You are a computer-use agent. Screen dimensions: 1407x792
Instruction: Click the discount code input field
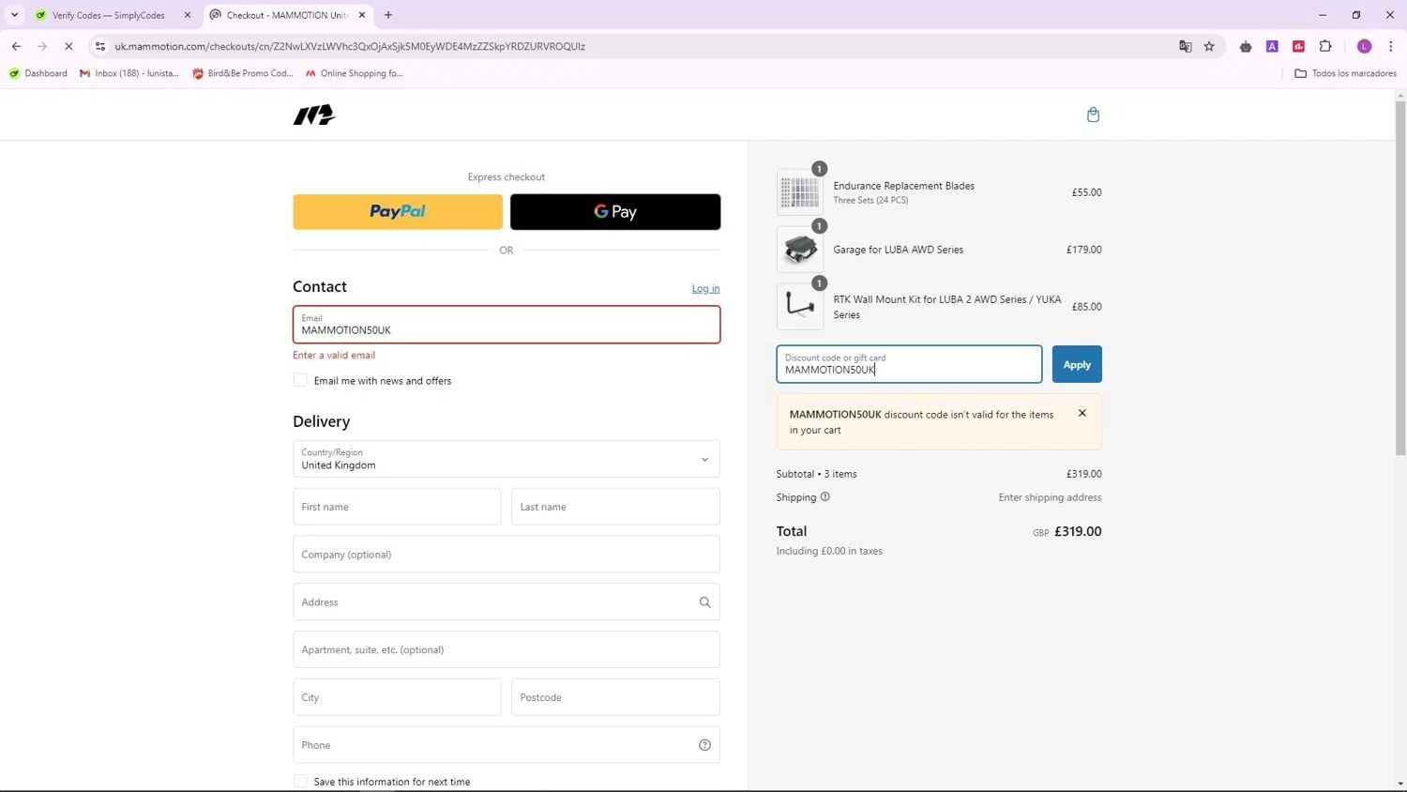tap(909, 364)
